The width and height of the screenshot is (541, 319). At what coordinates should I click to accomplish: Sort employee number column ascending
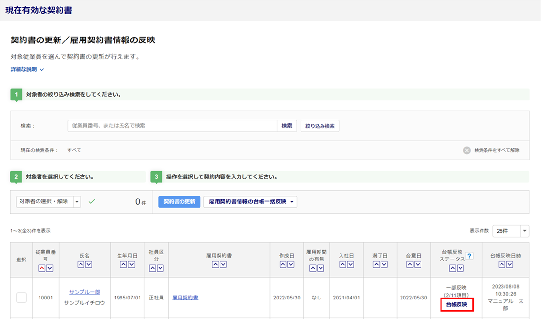click(x=42, y=268)
